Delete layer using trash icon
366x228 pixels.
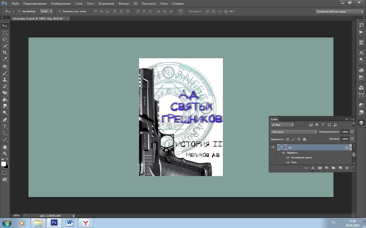click(347, 168)
